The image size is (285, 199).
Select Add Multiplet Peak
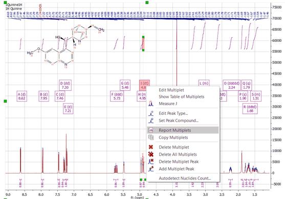click(177, 169)
